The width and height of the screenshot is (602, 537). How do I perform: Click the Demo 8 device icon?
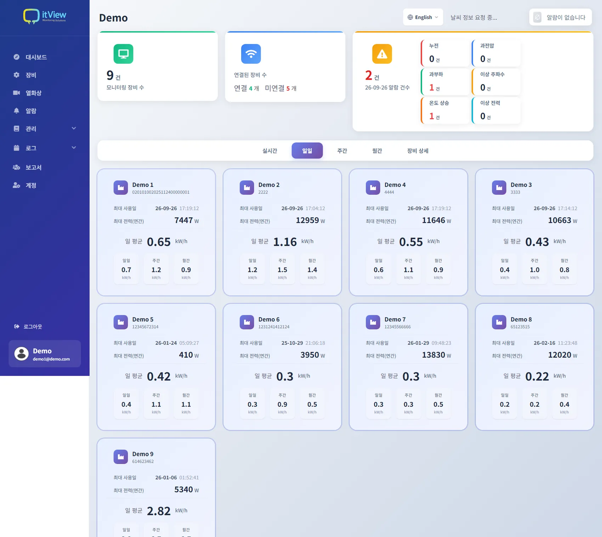pyautogui.click(x=499, y=322)
